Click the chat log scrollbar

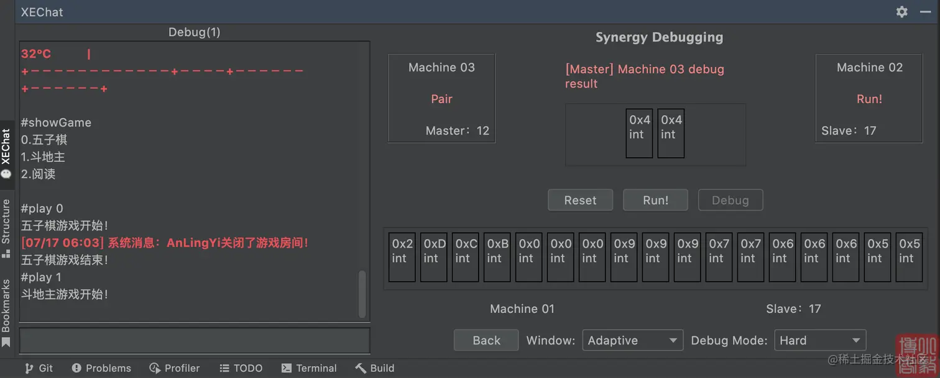pyautogui.click(x=362, y=293)
